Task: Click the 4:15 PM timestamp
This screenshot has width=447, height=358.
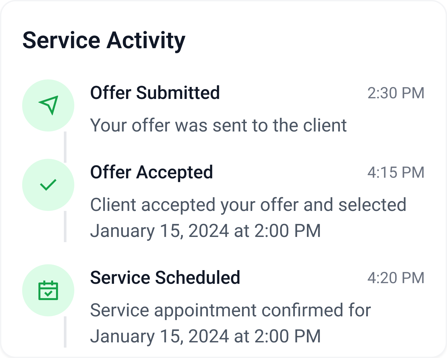Action: pyautogui.click(x=396, y=172)
